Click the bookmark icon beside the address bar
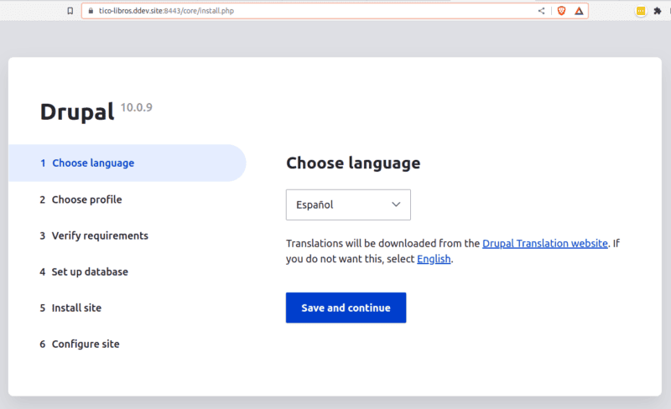The width and height of the screenshot is (671, 409). (70, 11)
